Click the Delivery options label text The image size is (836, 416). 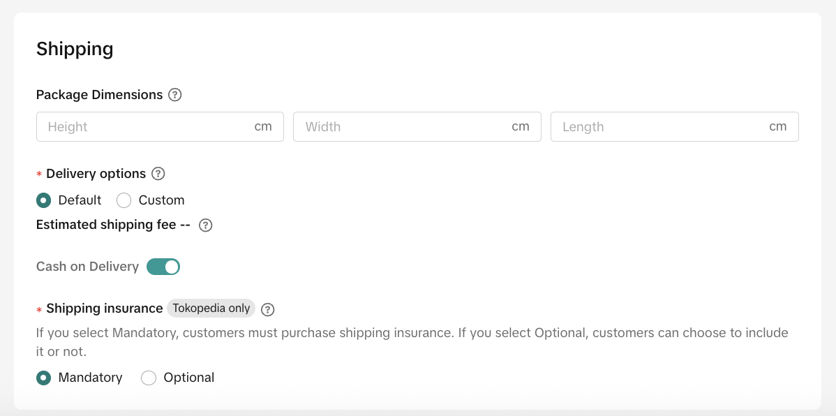pos(96,174)
